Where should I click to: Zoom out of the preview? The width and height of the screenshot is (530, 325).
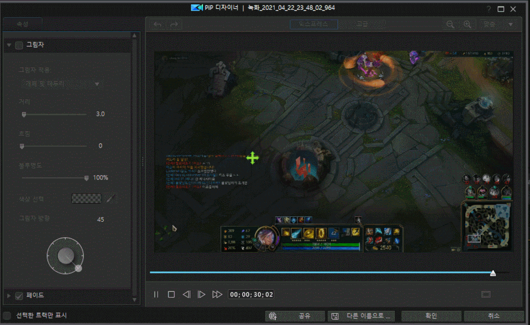point(450,24)
